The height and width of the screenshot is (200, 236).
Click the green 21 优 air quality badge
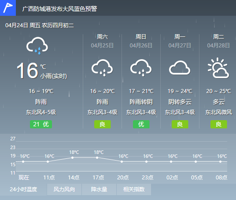[41, 124]
